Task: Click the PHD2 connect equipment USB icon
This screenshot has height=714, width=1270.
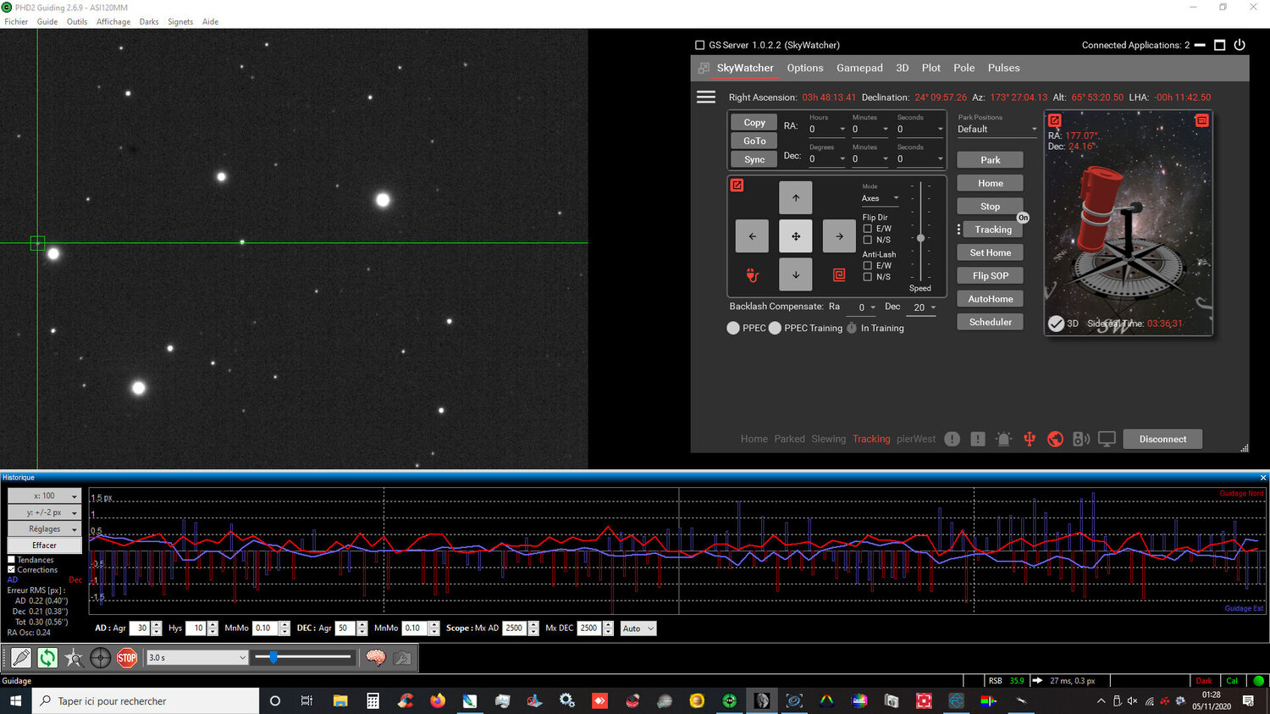Action: [x=21, y=657]
